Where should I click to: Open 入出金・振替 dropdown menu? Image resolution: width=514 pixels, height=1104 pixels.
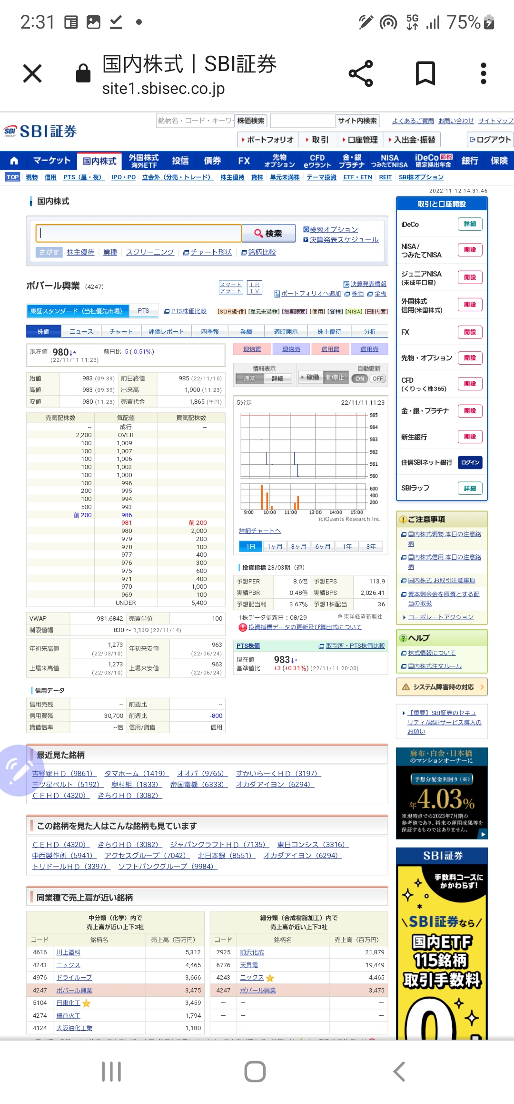pyautogui.click(x=412, y=140)
